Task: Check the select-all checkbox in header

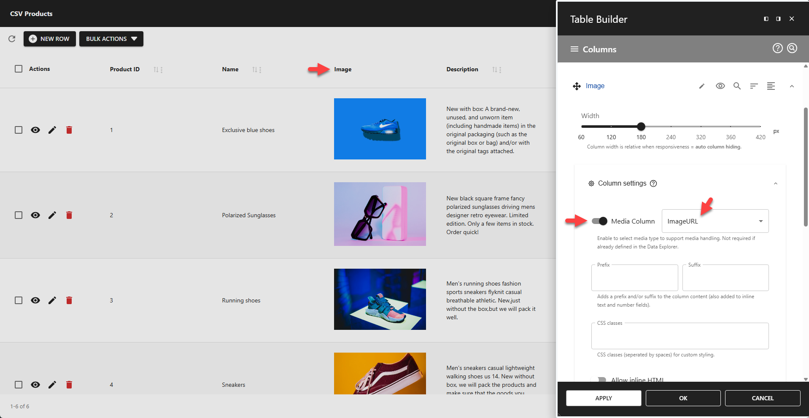Action: coord(19,69)
